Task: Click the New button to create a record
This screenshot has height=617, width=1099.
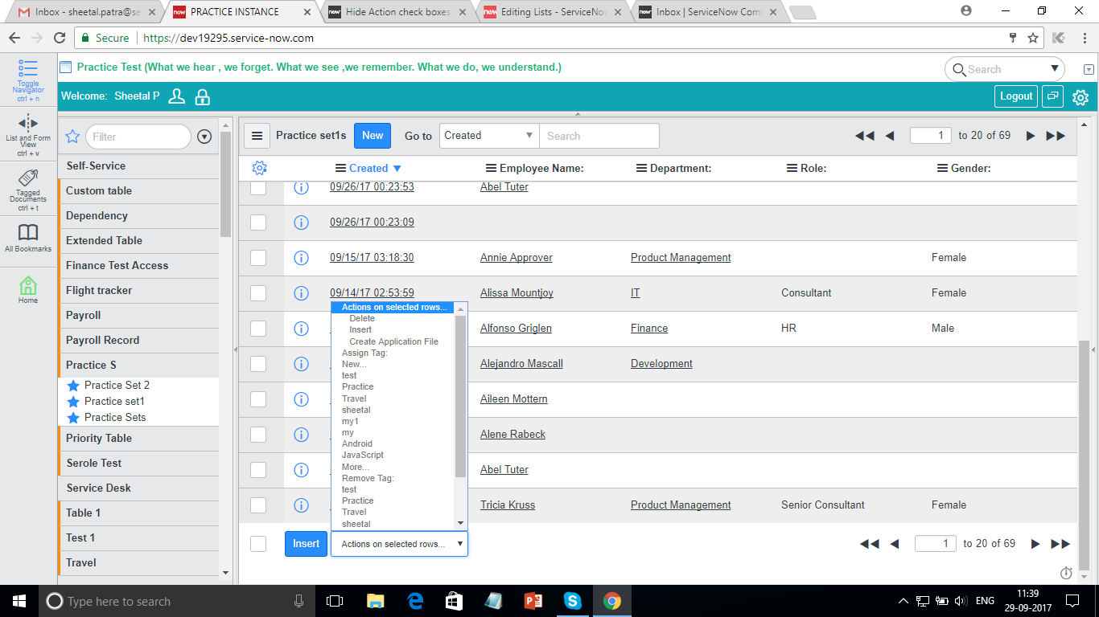Action: (x=372, y=135)
